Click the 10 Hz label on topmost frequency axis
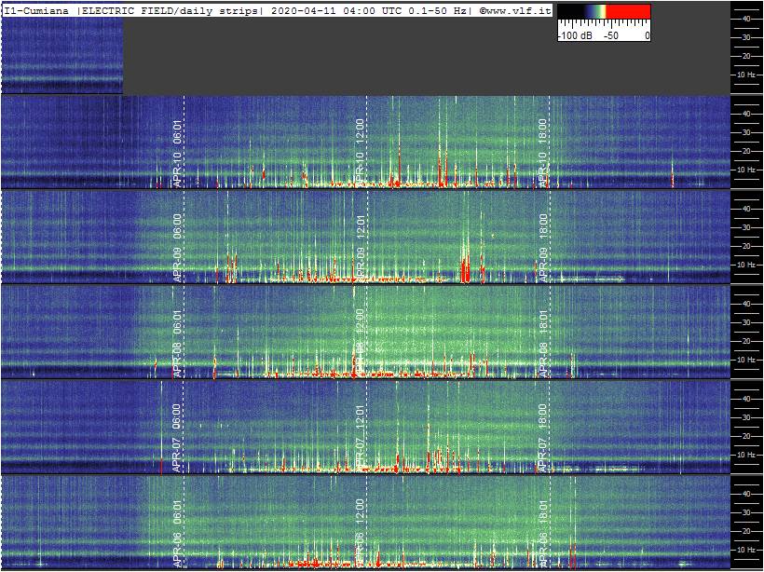This screenshot has height=572, width=764. pos(746,75)
